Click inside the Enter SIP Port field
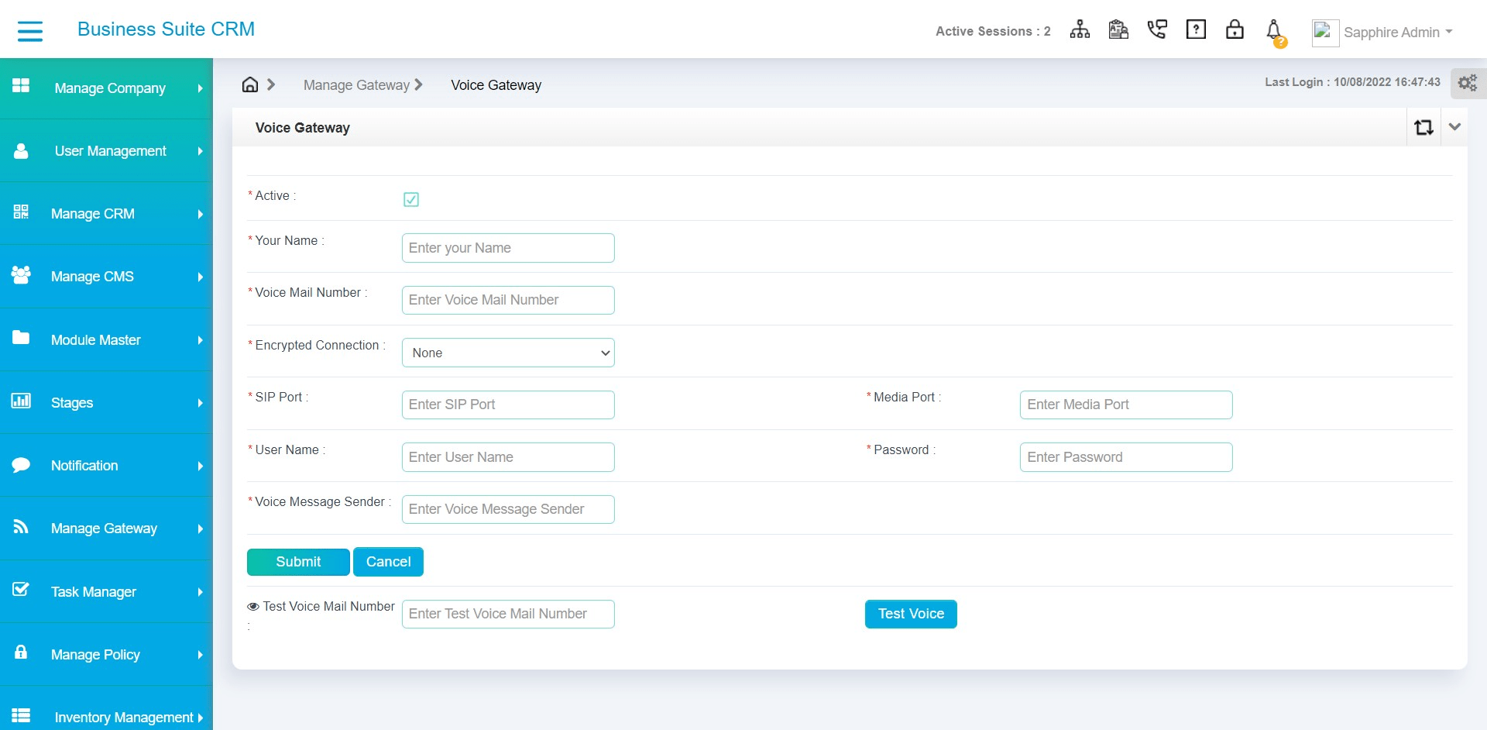The height and width of the screenshot is (730, 1487). coord(507,405)
